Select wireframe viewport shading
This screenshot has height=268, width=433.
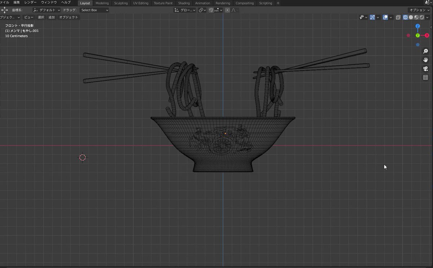(x=405, y=17)
